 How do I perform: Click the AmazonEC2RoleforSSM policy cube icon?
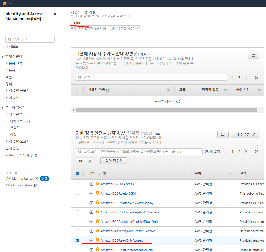tap(98, 193)
